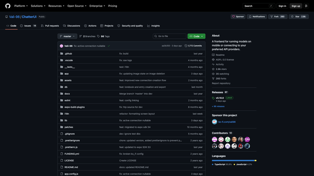Screen dimensions: 314x176
Task: Click the LICENSE file icon
Action: (62, 160)
